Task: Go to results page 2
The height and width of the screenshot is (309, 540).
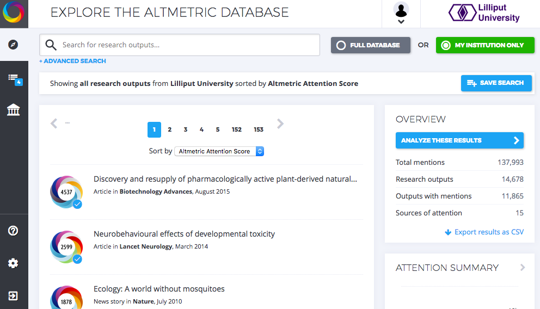Action: (x=170, y=129)
